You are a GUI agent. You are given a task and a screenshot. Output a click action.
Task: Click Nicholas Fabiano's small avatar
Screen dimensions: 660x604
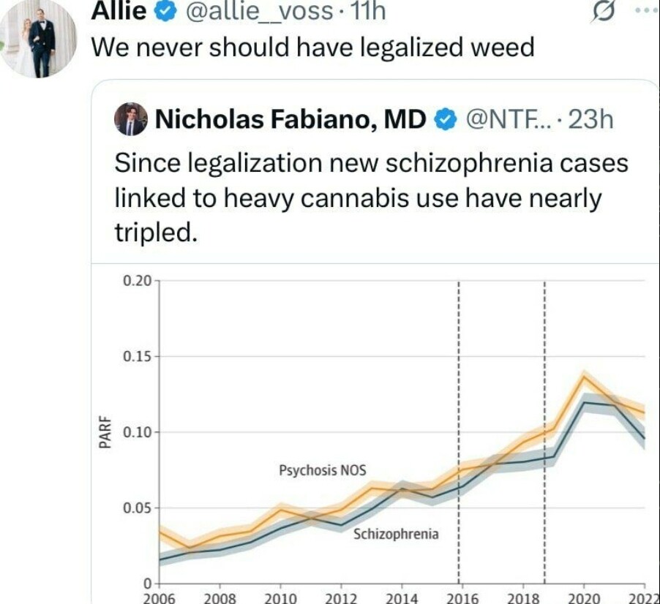pyautogui.click(x=131, y=118)
